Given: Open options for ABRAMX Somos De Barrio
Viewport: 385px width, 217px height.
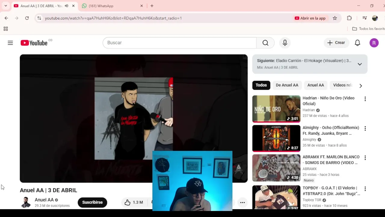Looking at the screenshot, I should click(365, 158).
